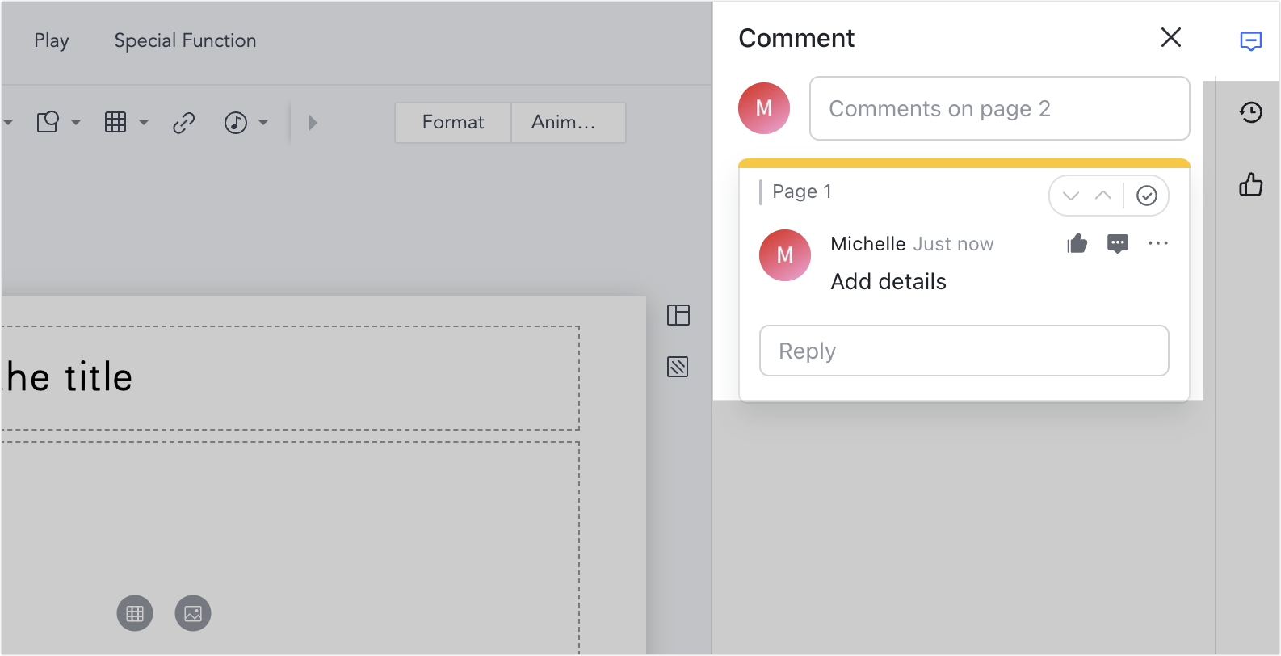This screenshot has height=656, width=1281.
Task: Open the slide layout icon beside the canvas
Action: [678, 316]
